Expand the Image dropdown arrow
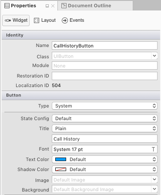The image size is (161, 195). coord(154,179)
